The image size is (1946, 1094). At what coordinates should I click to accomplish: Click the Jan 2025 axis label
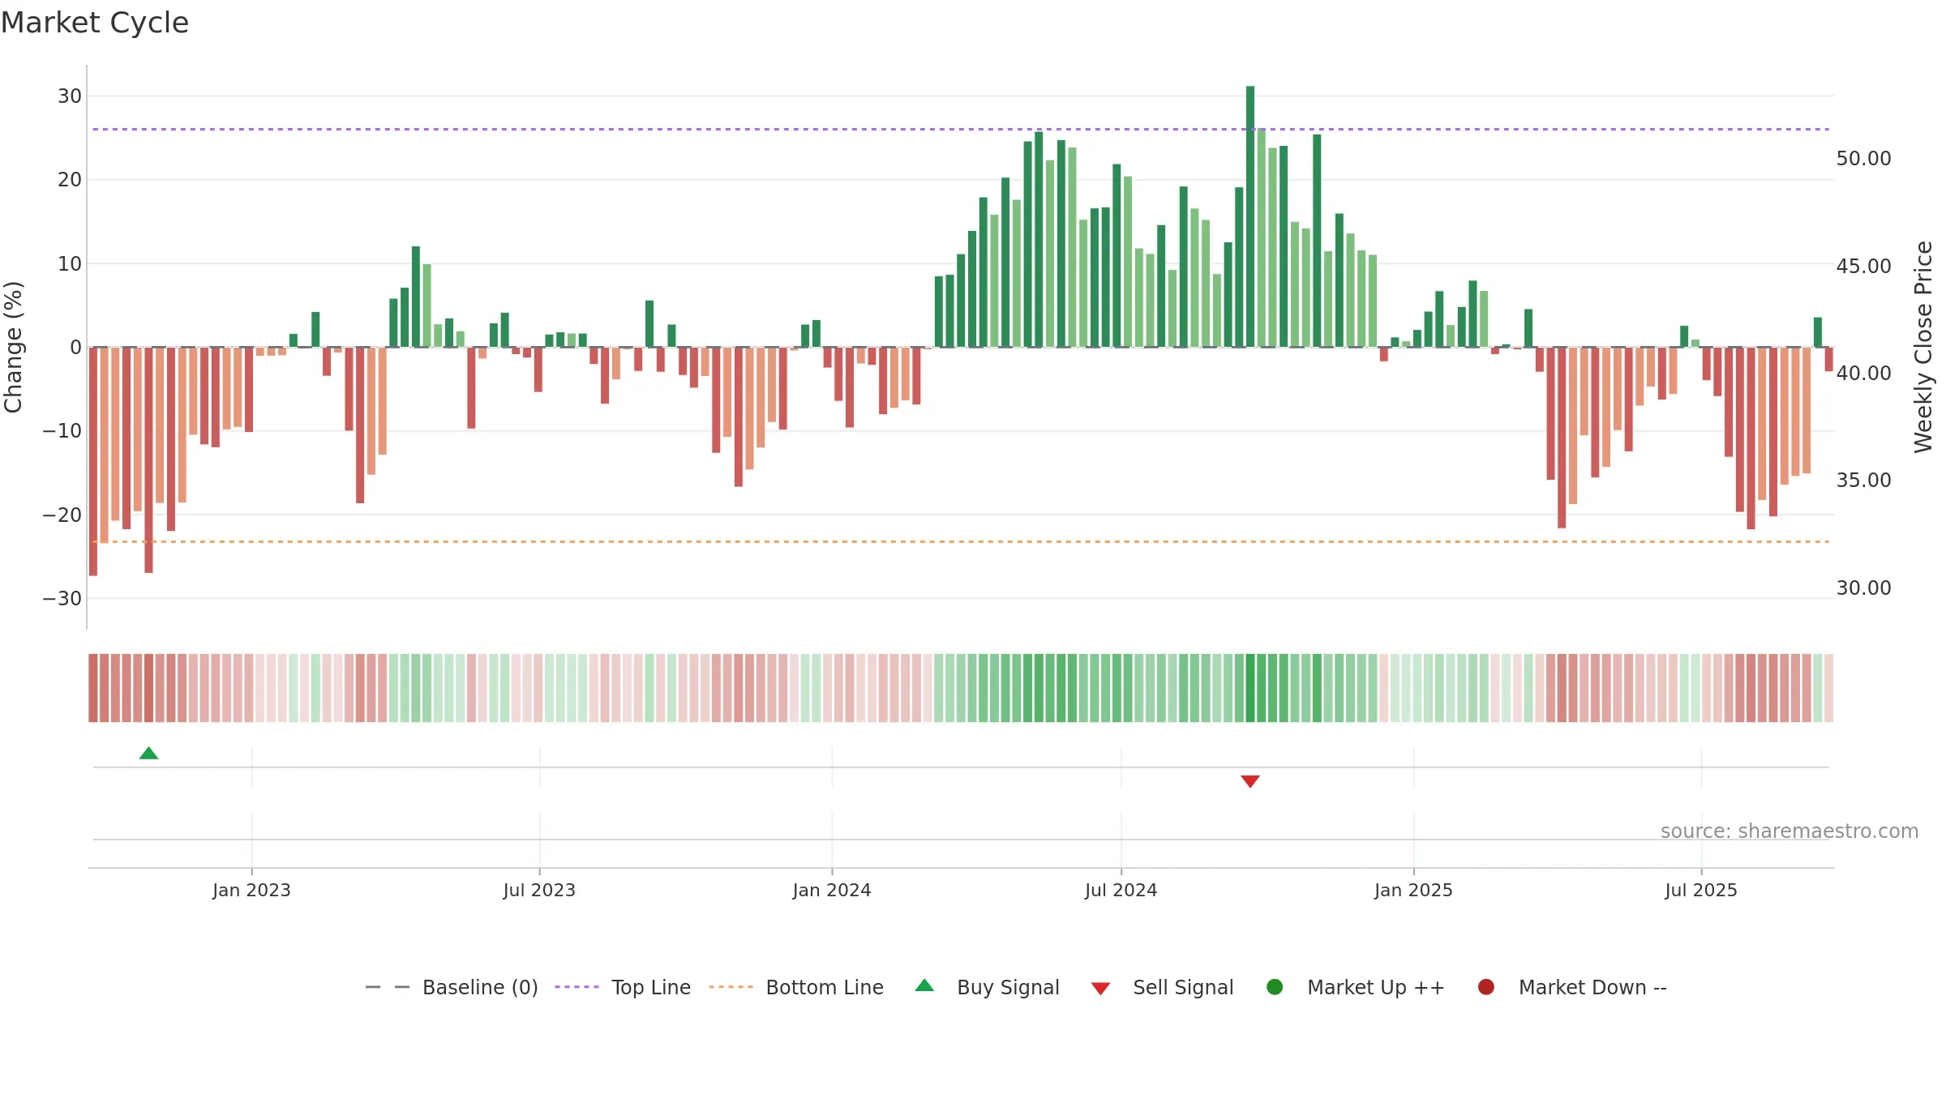coord(1414,890)
